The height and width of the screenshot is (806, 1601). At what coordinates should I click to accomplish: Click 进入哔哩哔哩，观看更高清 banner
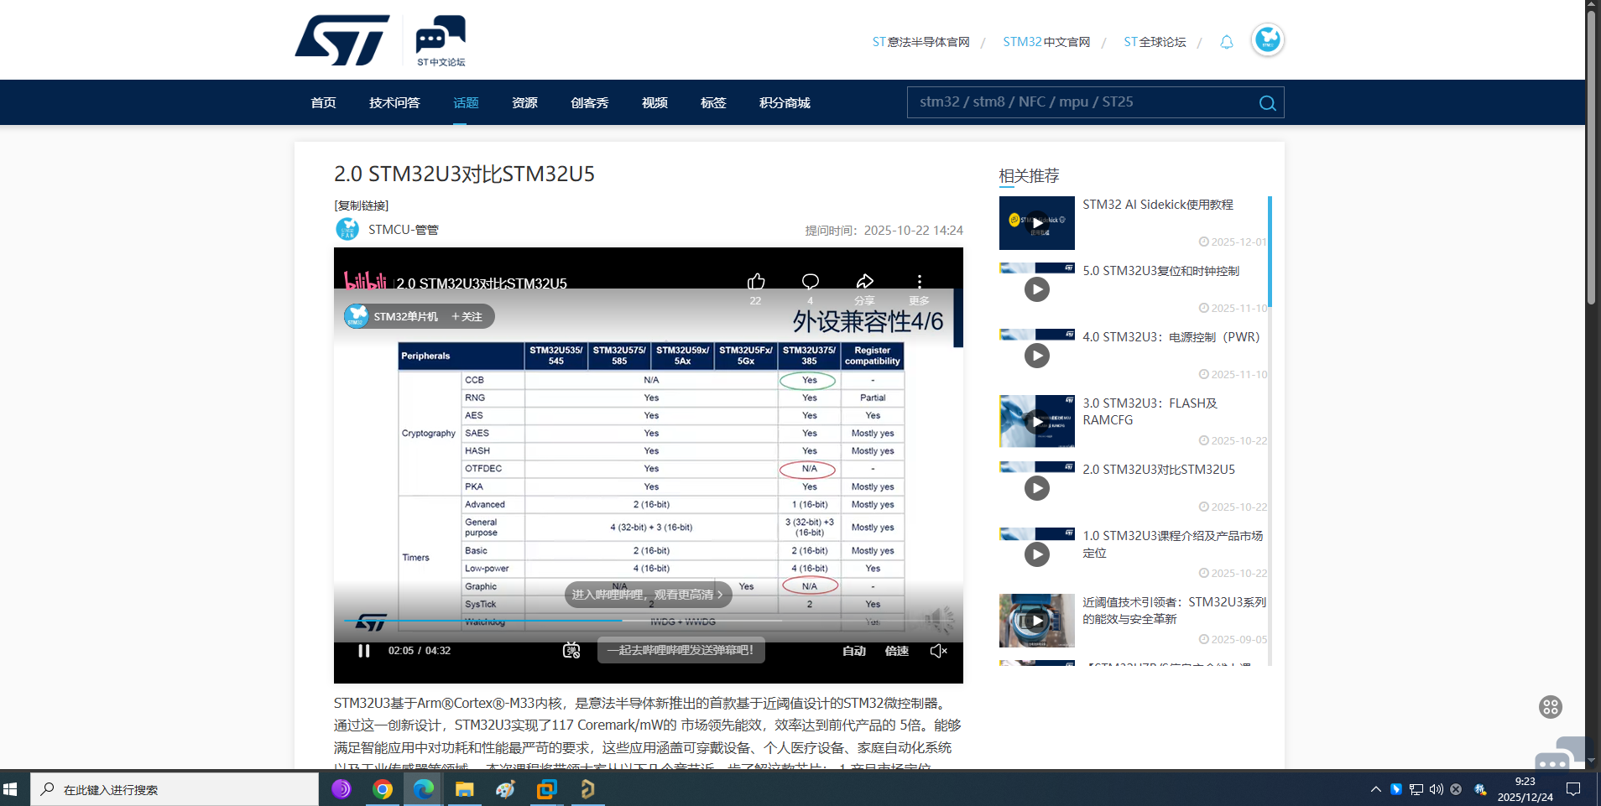[648, 595]
